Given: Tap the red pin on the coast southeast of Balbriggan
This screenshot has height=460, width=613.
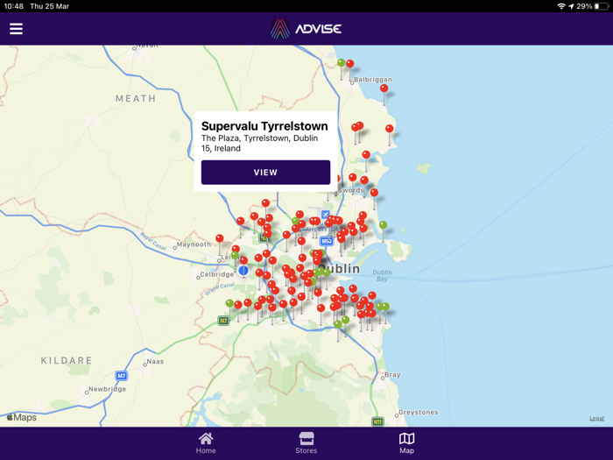Looking at the screenshot, I should (x=384, y=88).
